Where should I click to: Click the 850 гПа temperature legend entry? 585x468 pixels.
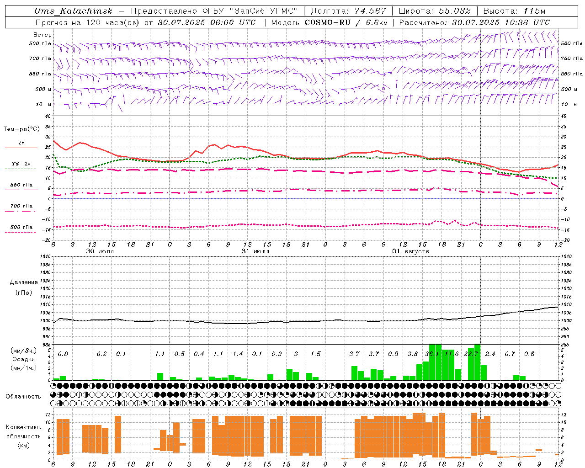pos(21,185)
